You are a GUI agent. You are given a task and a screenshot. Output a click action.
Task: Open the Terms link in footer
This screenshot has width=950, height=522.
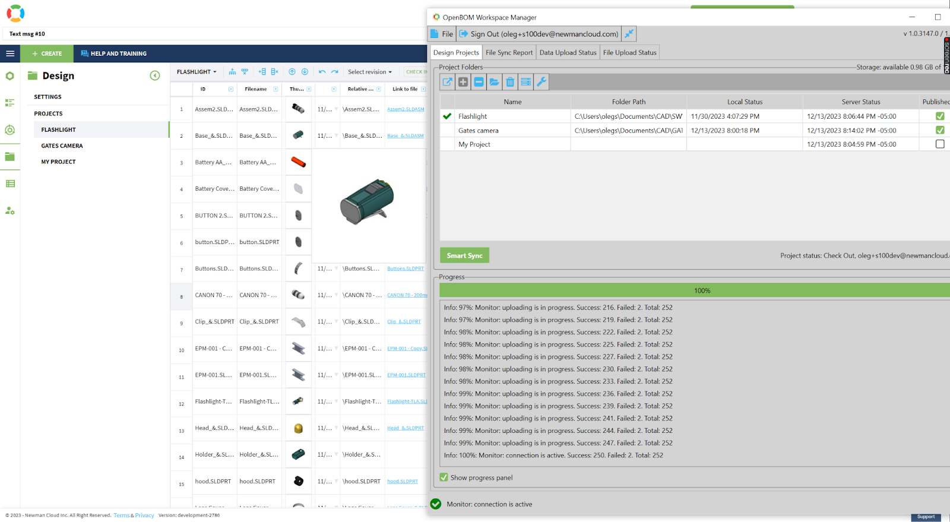[x=121, y=515]
